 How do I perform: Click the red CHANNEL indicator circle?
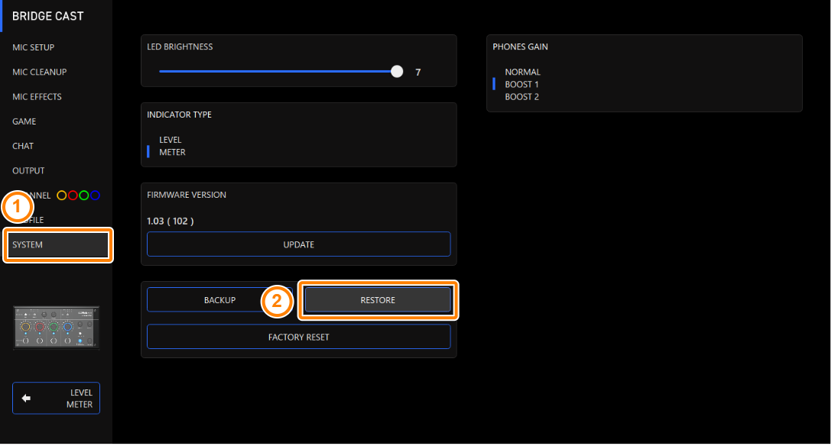click(73, 195)
